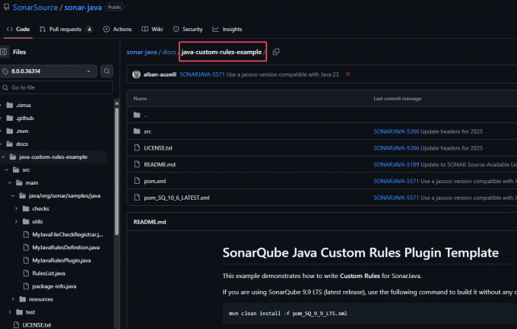Open LICENSE.txt in file list
This screenshot has height=329, width=517.
point(158,148)
